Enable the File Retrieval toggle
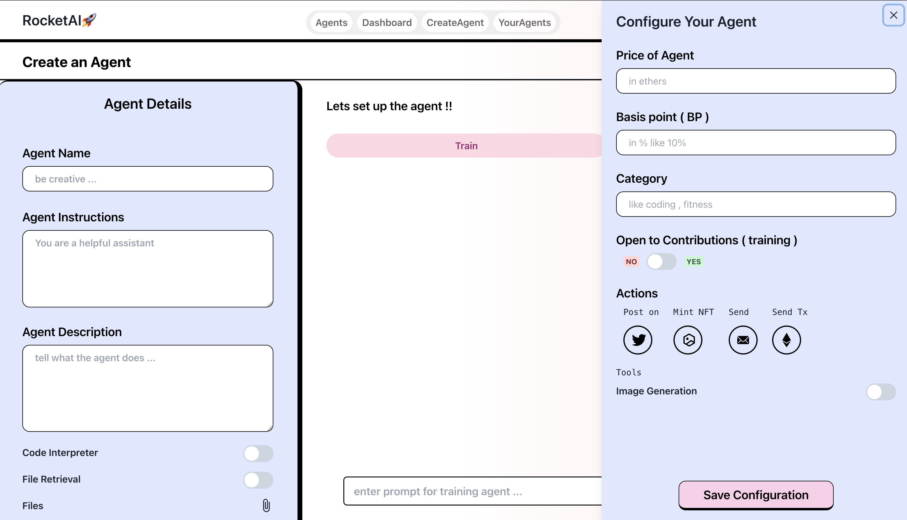907x520 pixels. click(x=258, y=480)
